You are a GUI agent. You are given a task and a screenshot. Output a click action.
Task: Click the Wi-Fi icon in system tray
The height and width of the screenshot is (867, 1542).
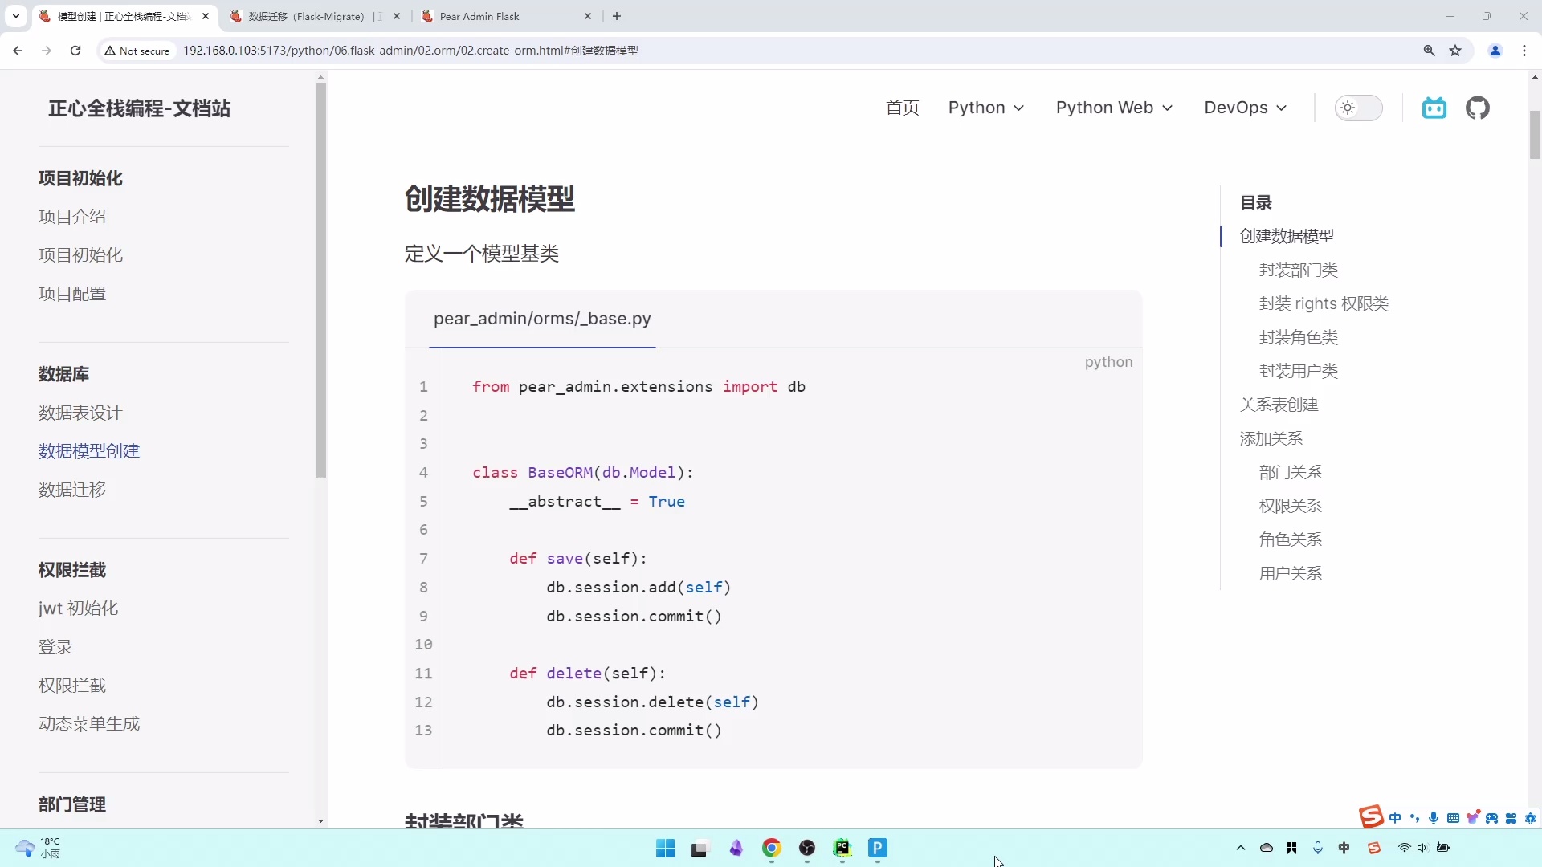point(1403,849)
